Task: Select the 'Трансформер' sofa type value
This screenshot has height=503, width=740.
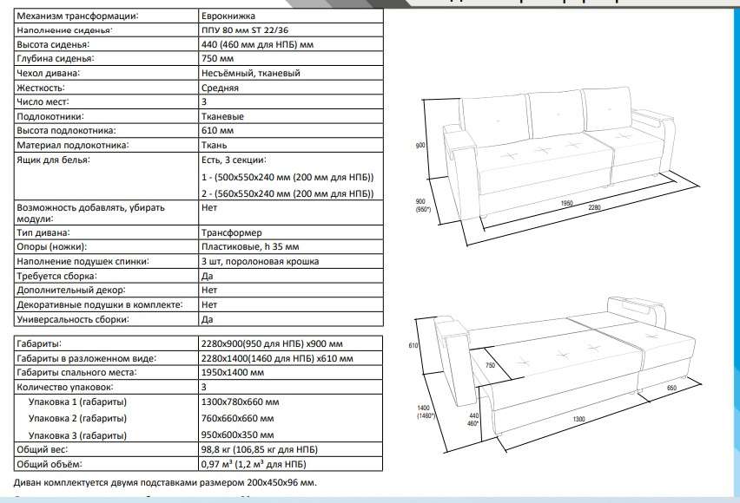Action: (x=229, y=234)
